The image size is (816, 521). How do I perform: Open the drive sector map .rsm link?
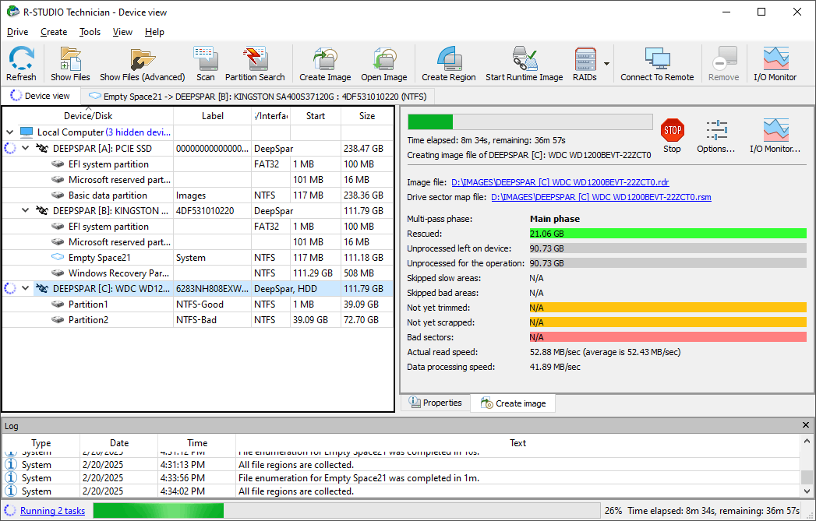click(x=601, y=197)
